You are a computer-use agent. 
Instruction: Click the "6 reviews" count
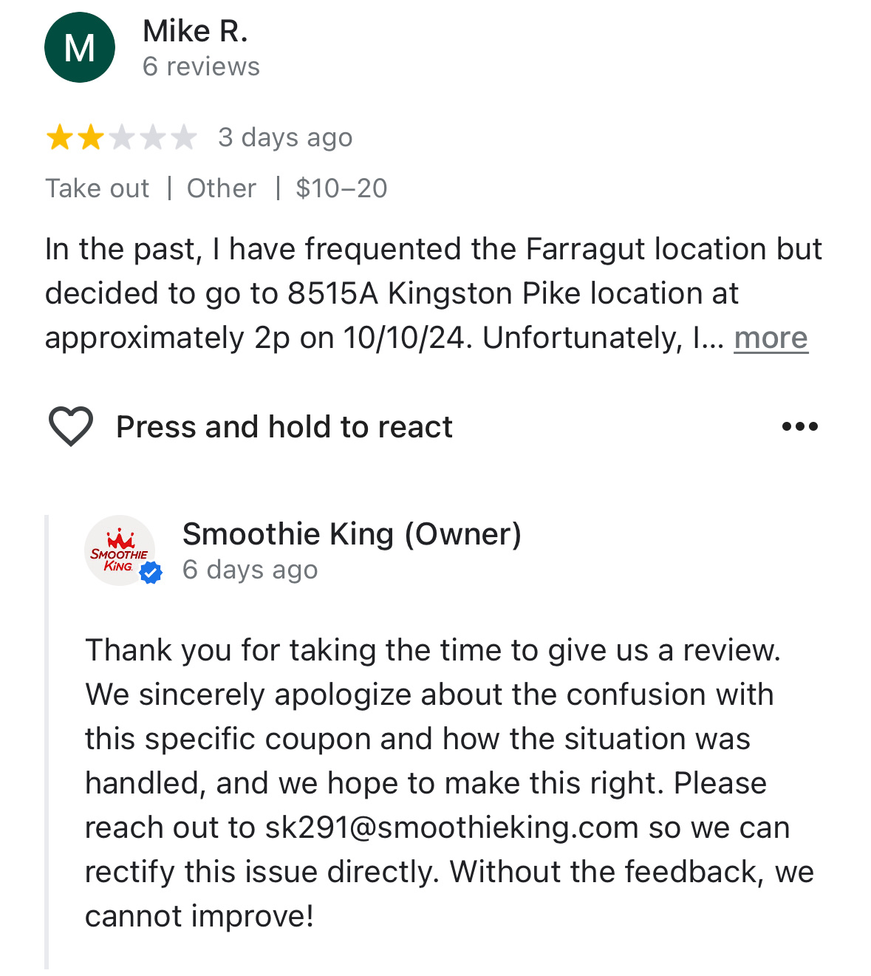click(201, 66)
